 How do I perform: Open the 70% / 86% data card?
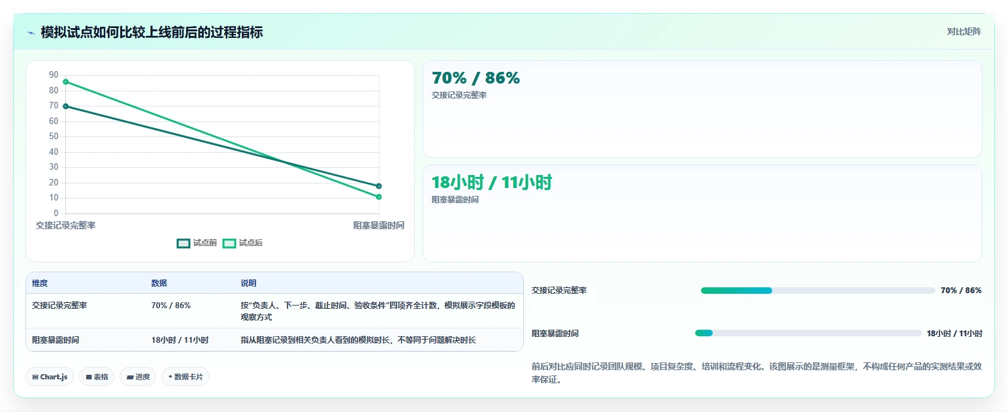(702, 109)
